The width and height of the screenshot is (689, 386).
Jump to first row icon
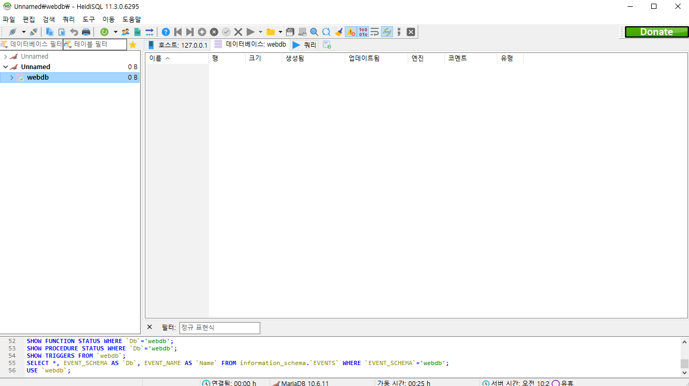coord(178,32)
